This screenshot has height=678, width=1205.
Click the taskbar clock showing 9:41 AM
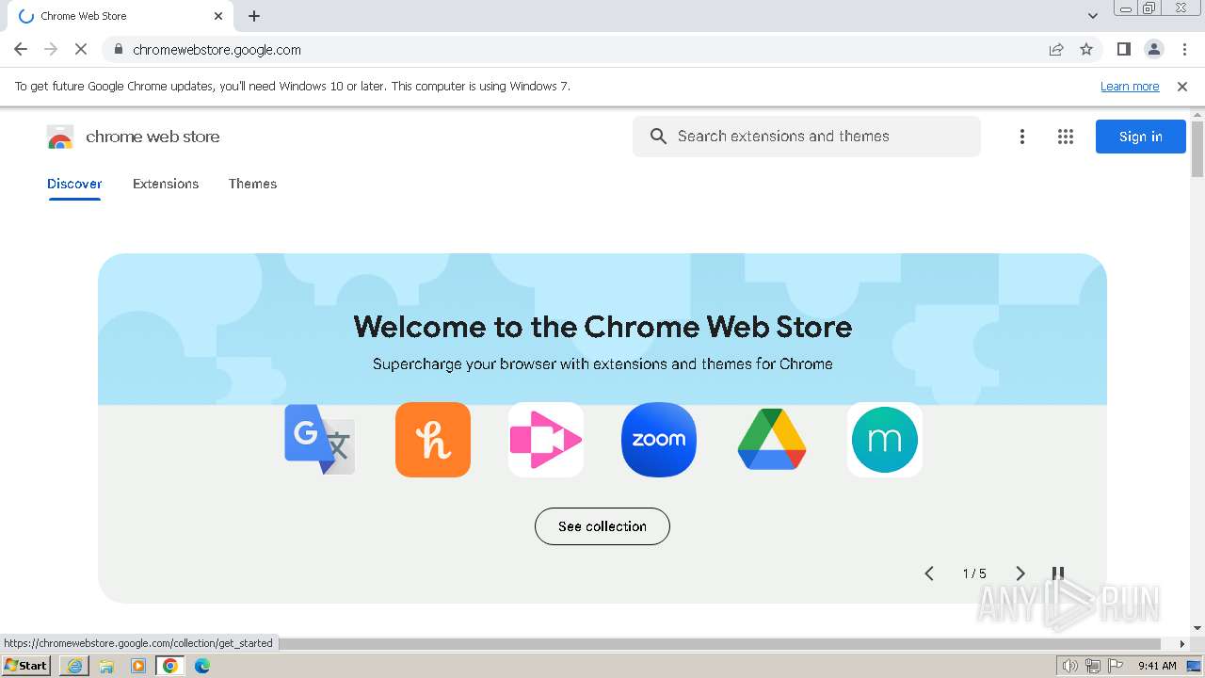click(1157, 666)
